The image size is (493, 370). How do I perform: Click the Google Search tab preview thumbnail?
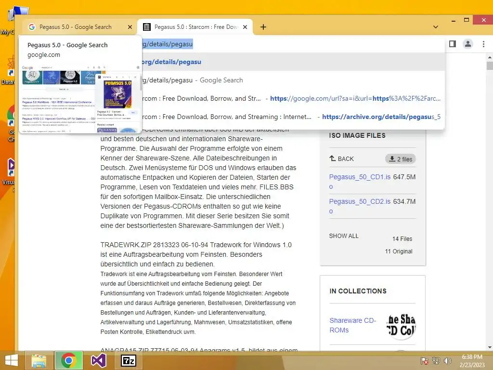tap(80, 98)
